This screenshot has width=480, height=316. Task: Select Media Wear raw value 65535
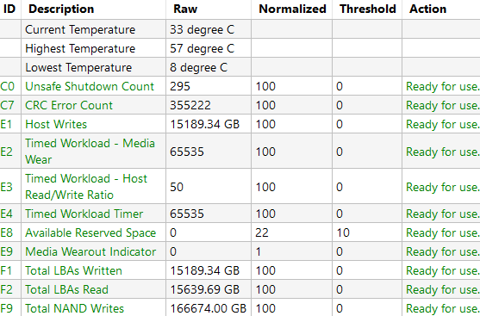point(187,152)
